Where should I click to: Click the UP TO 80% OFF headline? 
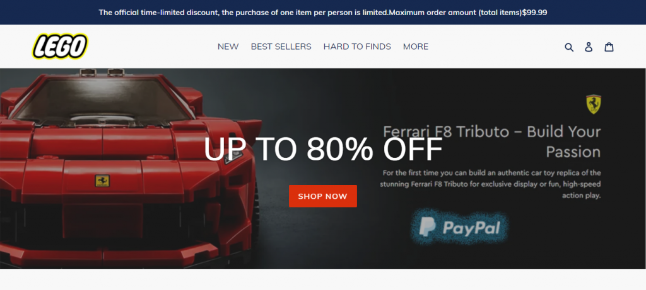(x=323, y=148)
